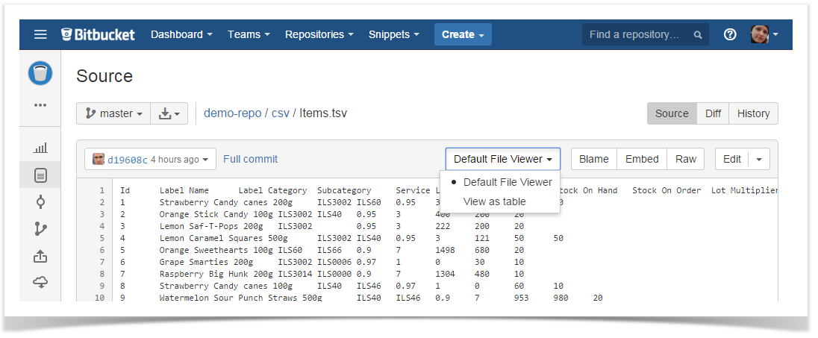Open the user avatar profile menu
818x338 pixels.
[x=764, y=34]
